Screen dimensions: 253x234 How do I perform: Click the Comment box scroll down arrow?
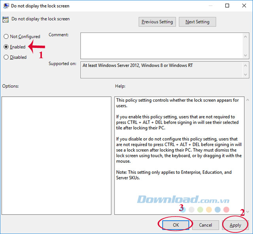pyautogui.click(x=245, y=55)
